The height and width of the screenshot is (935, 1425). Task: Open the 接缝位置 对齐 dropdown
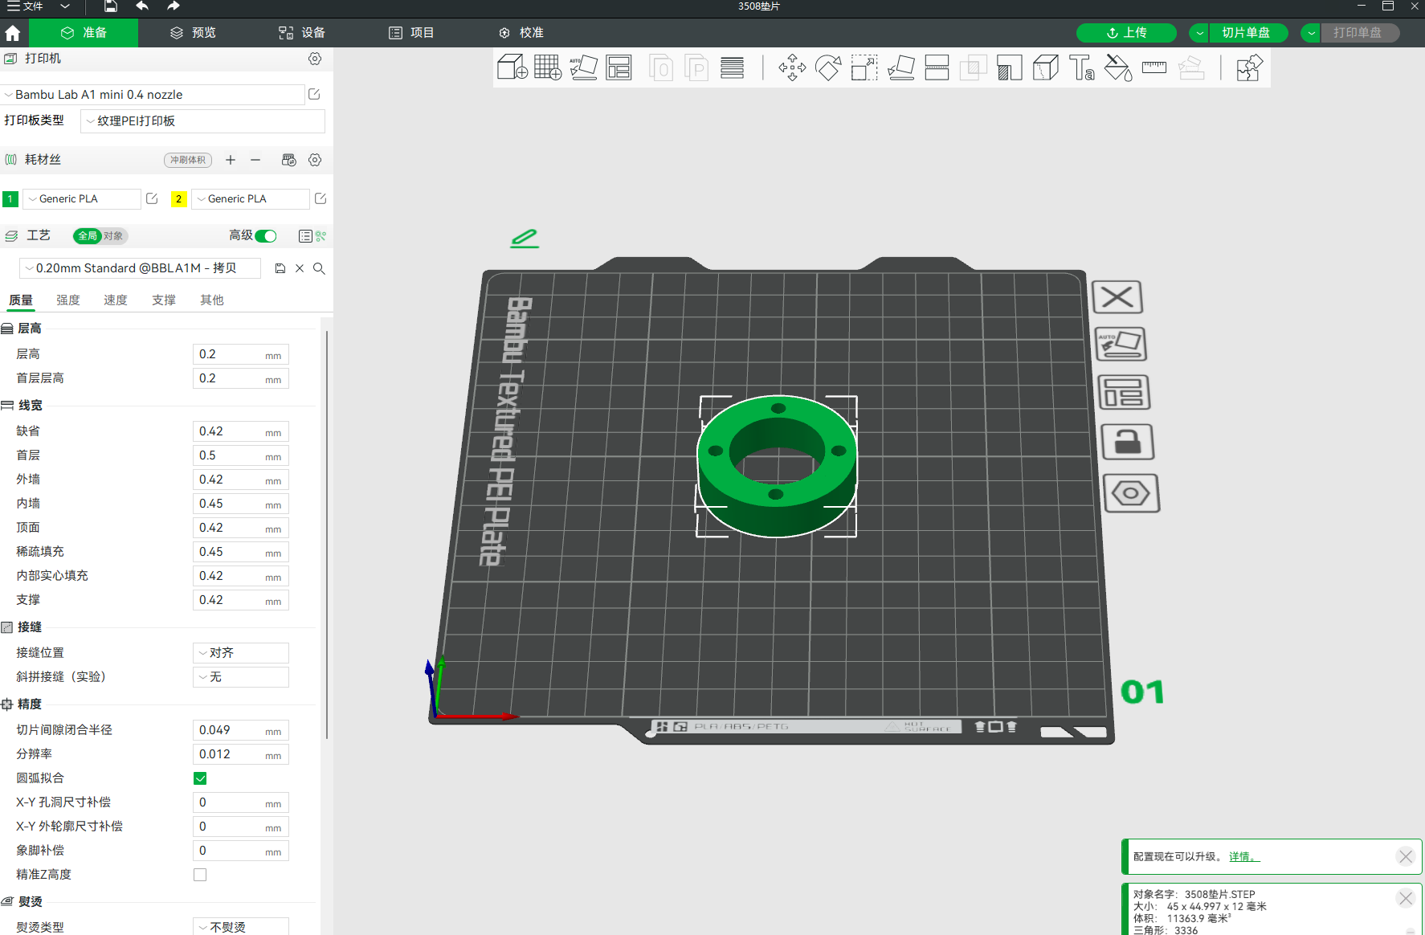[x=241, y=653]
